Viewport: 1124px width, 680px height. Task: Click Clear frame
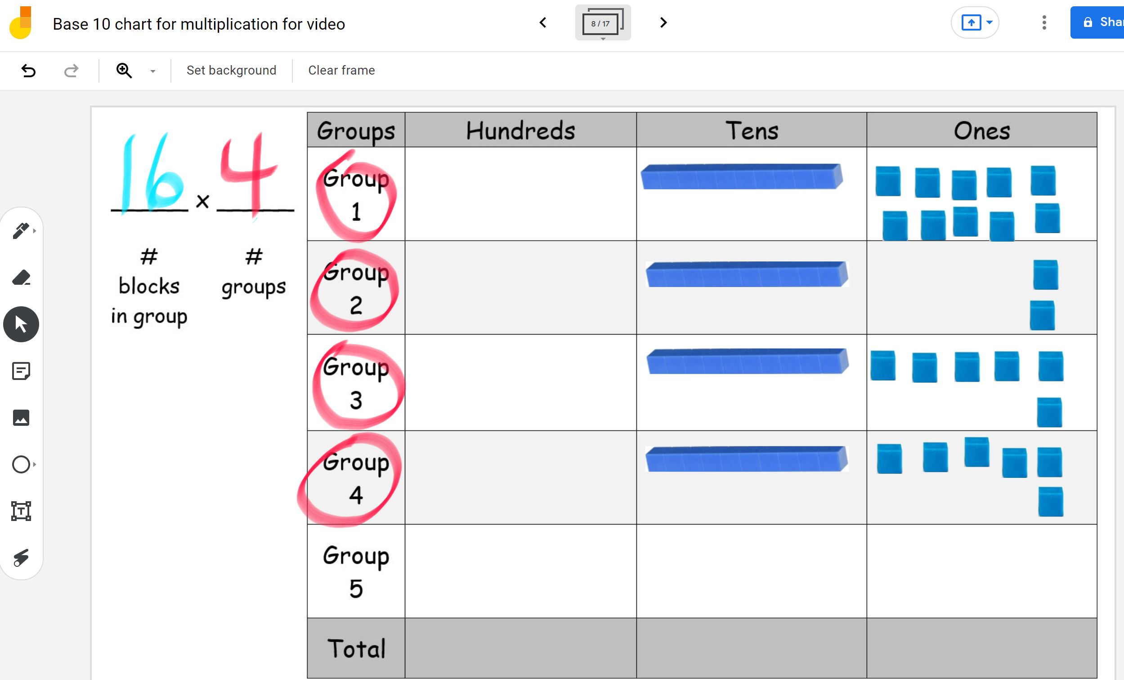point(341,71)
